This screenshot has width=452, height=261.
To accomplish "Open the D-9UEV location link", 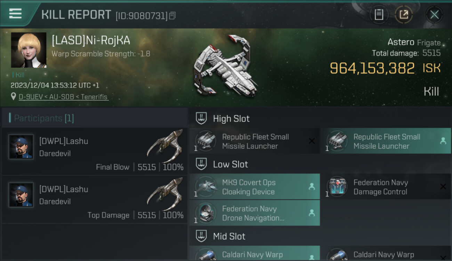I will tap(64, 97).
